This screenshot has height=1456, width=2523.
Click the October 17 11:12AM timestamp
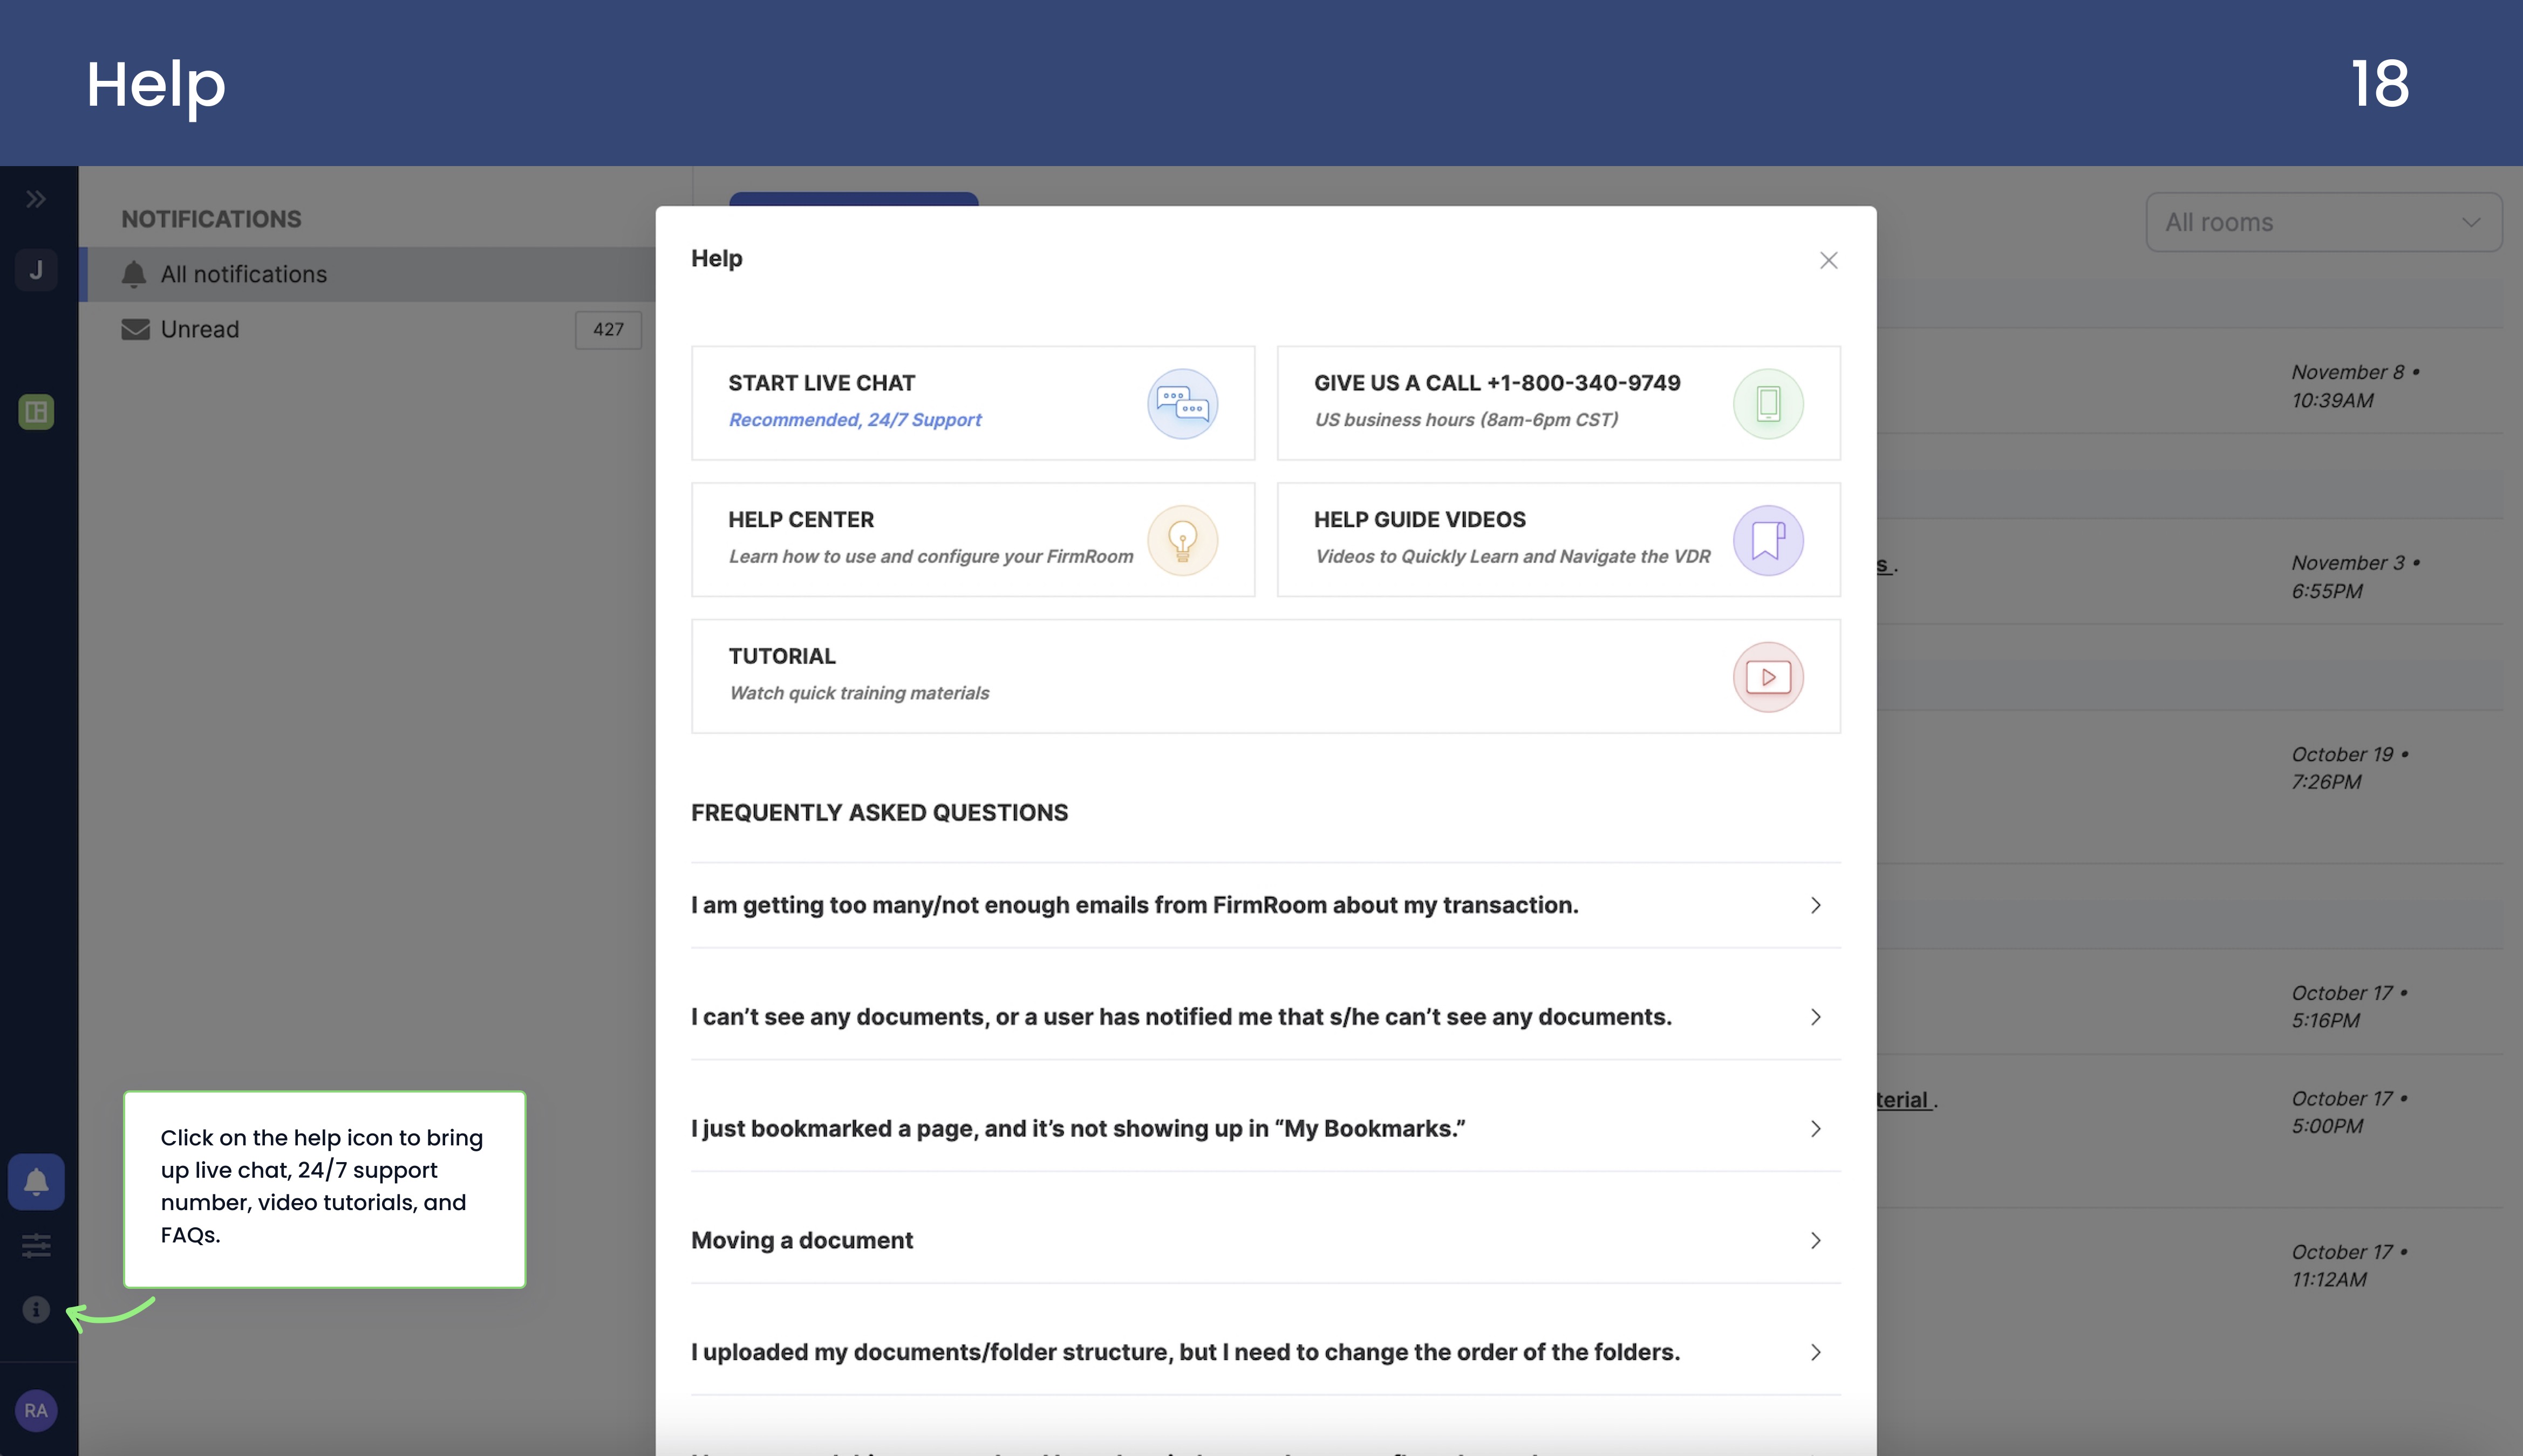point(2349,1265)
